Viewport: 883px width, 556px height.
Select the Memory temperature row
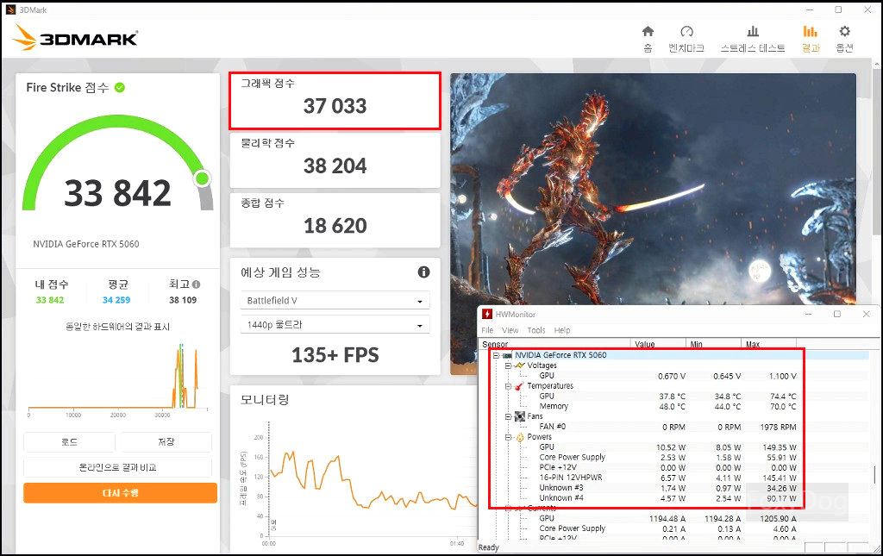point(673,406)
